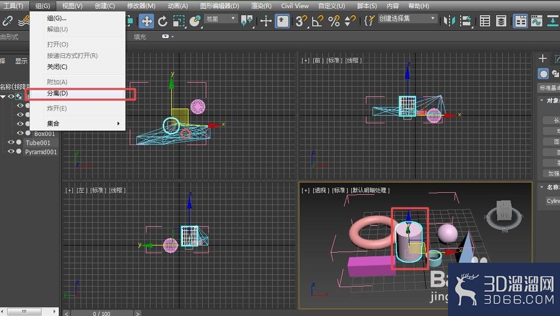Screen dimensions: 560x316
Task: Open the 标准基本体 dropdown
Action: point(549,88)
